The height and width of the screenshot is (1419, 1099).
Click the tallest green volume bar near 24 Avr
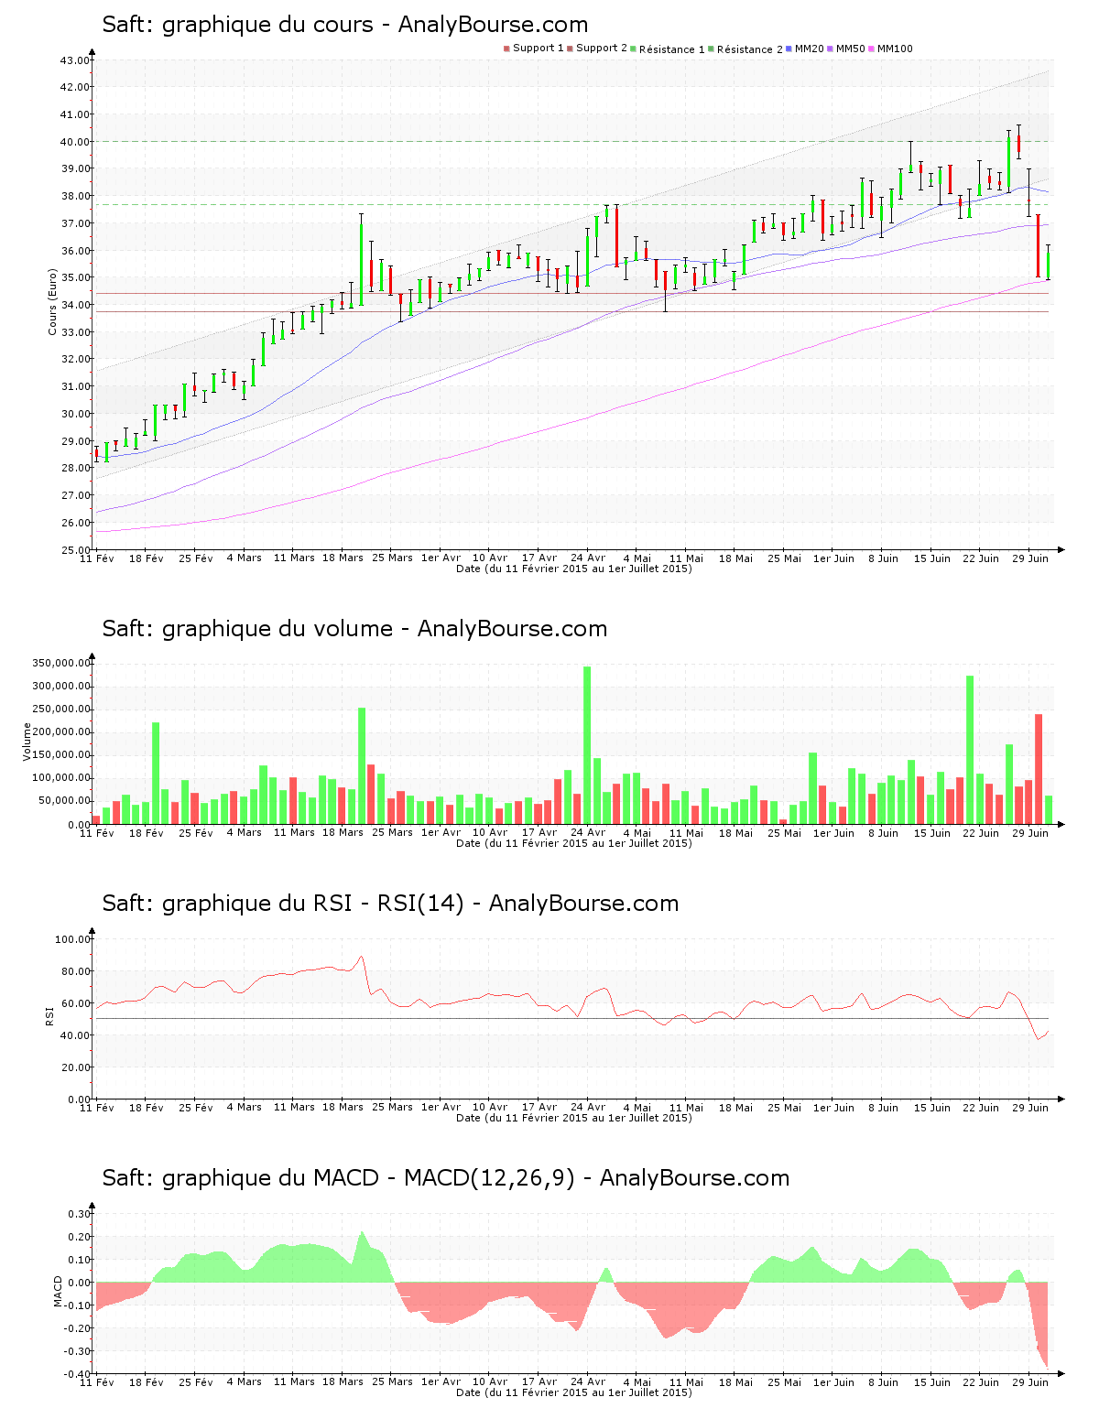pos(587,745)
